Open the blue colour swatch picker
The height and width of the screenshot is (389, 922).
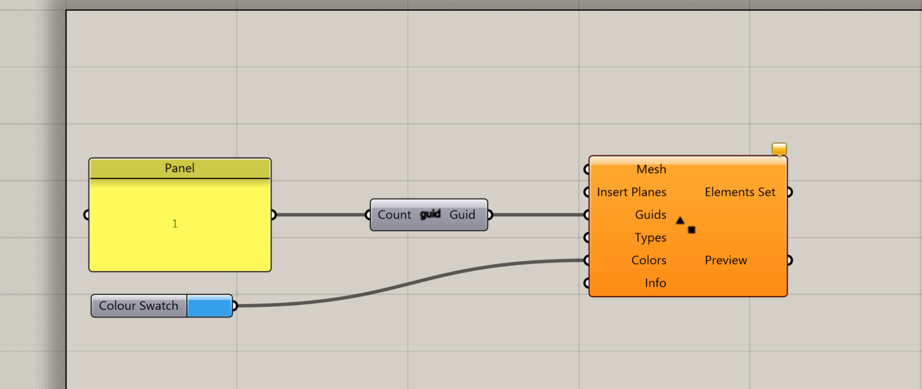point(210,306)
